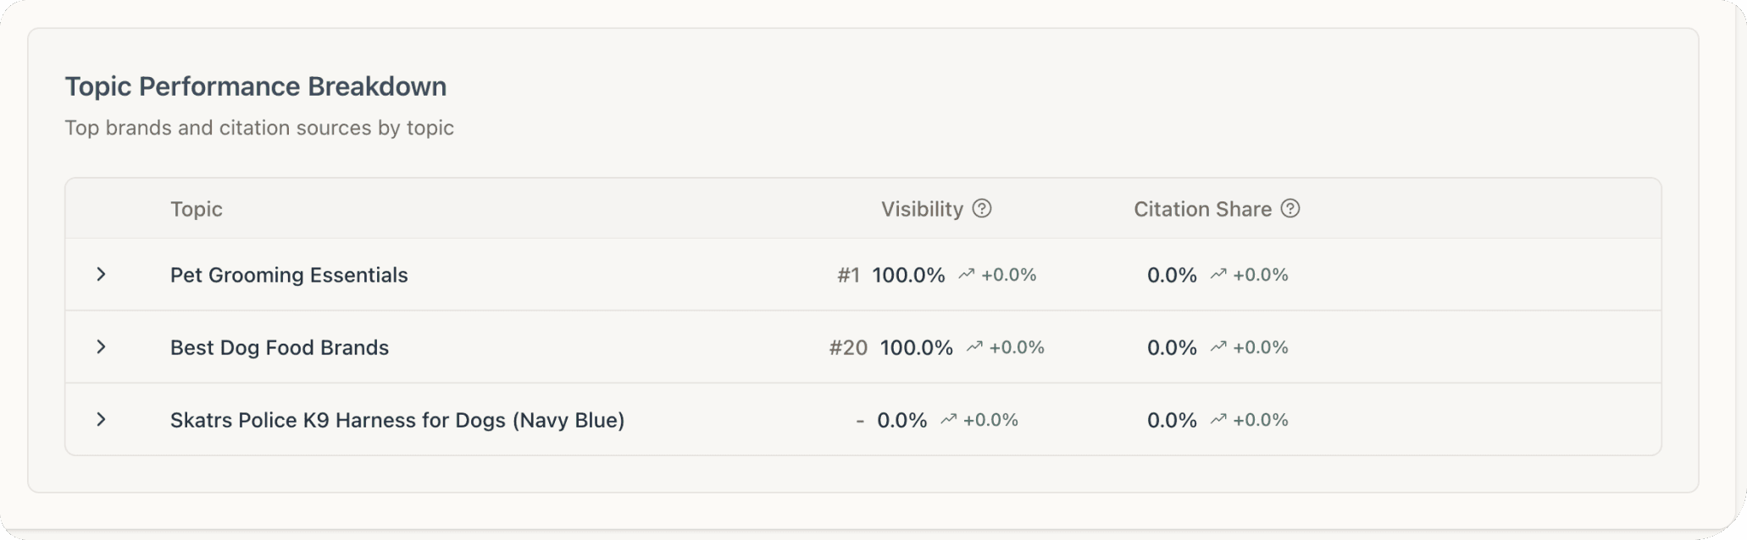
Task: Click the 100.0% visibility value for Pet Grooming Essentials
Action: pos(909,274)
